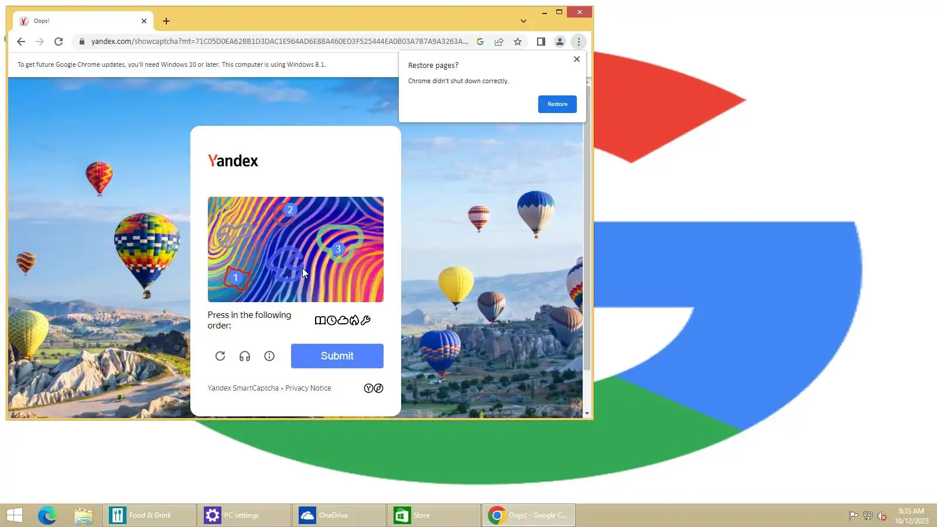Open the Chrome side panel

[x=541, y=42]
